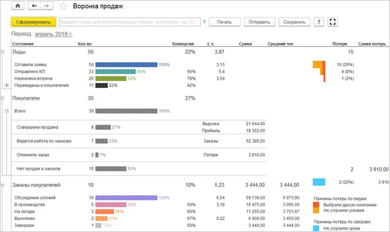The image size is (390, 232).
Task: Navigate back with the left arrow
Action: (x=35, y=6)
